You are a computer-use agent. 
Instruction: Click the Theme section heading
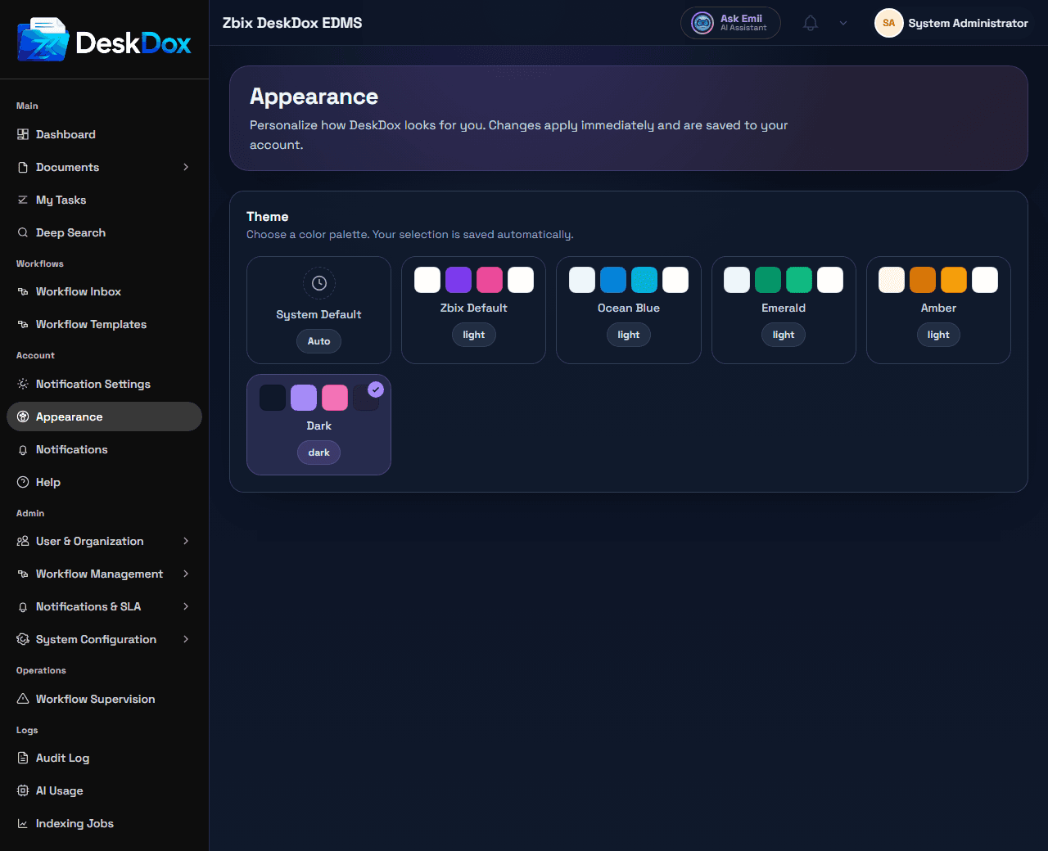pyautogui.click(x=268, y=217)
